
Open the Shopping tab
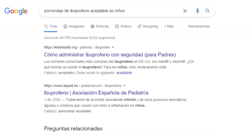click(x=148, y=26)
